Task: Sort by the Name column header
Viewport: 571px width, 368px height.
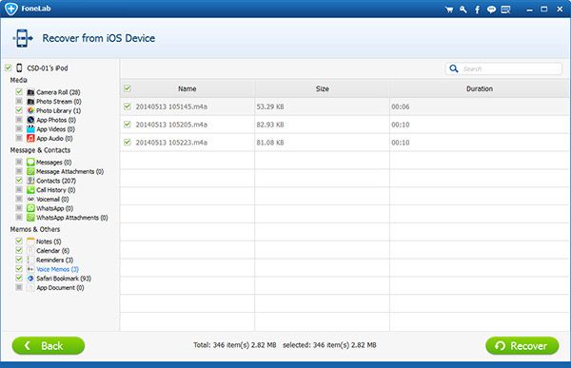Action: 187,88
